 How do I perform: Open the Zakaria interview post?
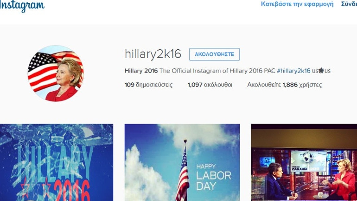[x=304, y=162]
